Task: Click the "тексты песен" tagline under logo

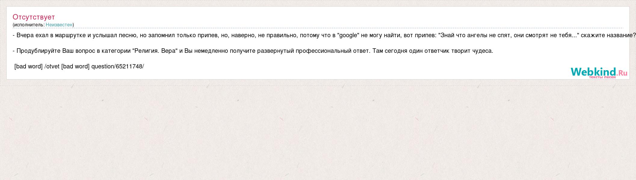Action: pos(602,77)
